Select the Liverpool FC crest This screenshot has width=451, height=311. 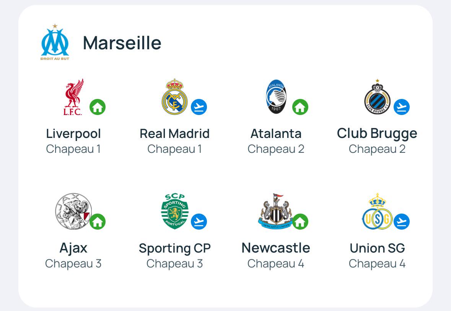tap(73, 97)
